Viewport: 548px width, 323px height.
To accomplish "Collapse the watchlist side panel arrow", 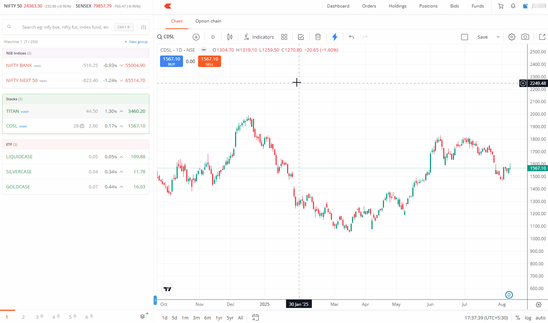I will pos(155,300).
